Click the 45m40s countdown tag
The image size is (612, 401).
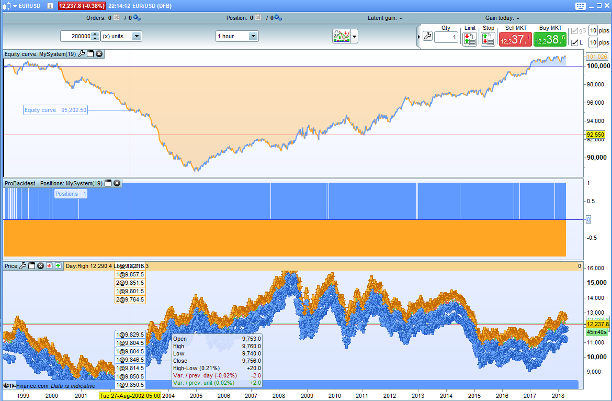597,332
